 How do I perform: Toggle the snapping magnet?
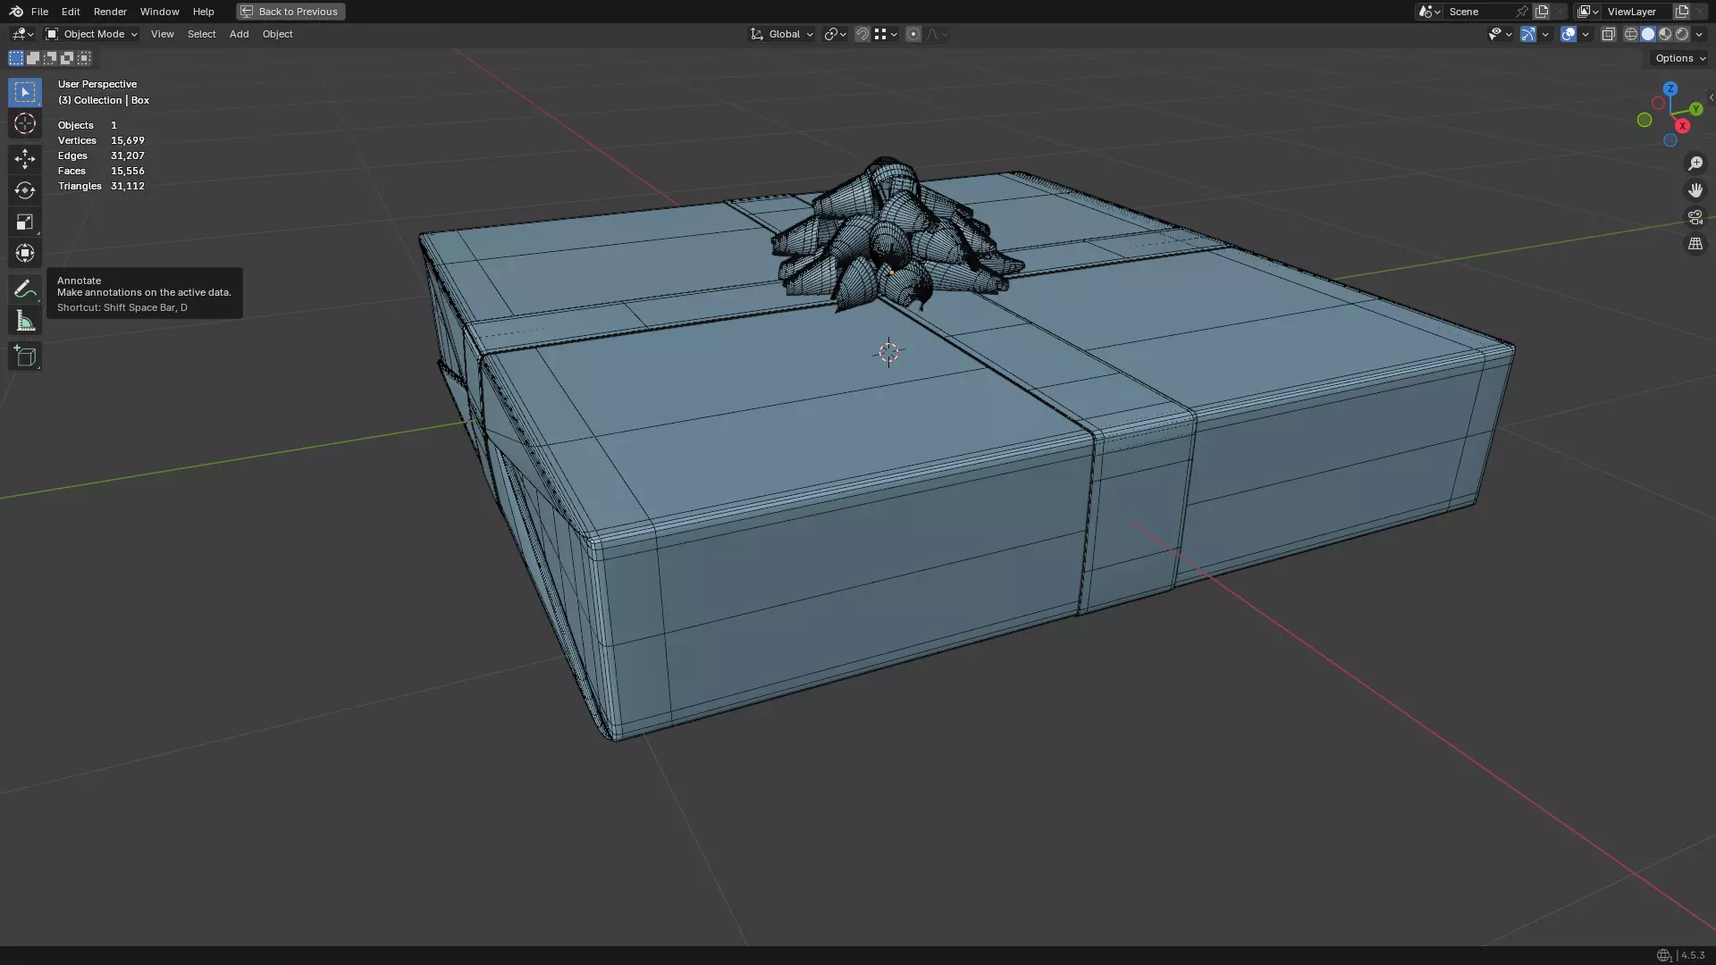[x=862, y=34]
